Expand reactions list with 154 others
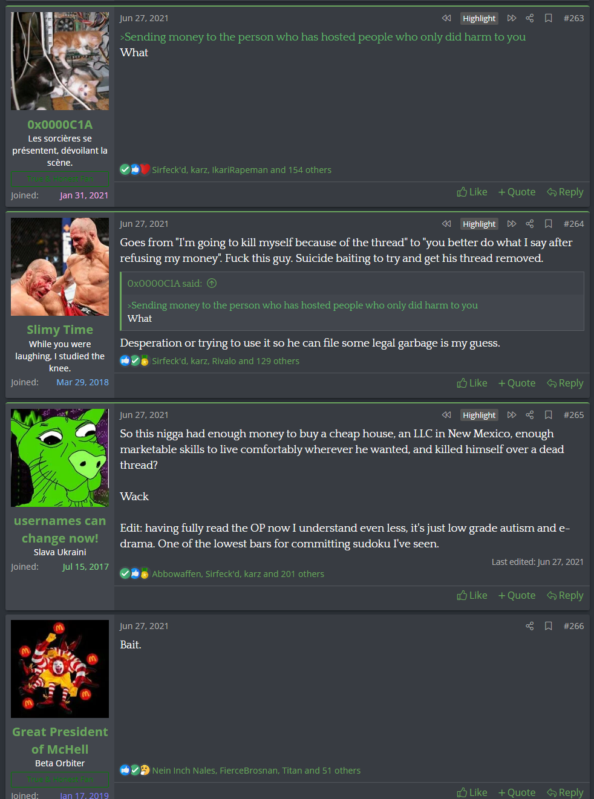This screenshot has width=594, height=799. tap(241, 170)
